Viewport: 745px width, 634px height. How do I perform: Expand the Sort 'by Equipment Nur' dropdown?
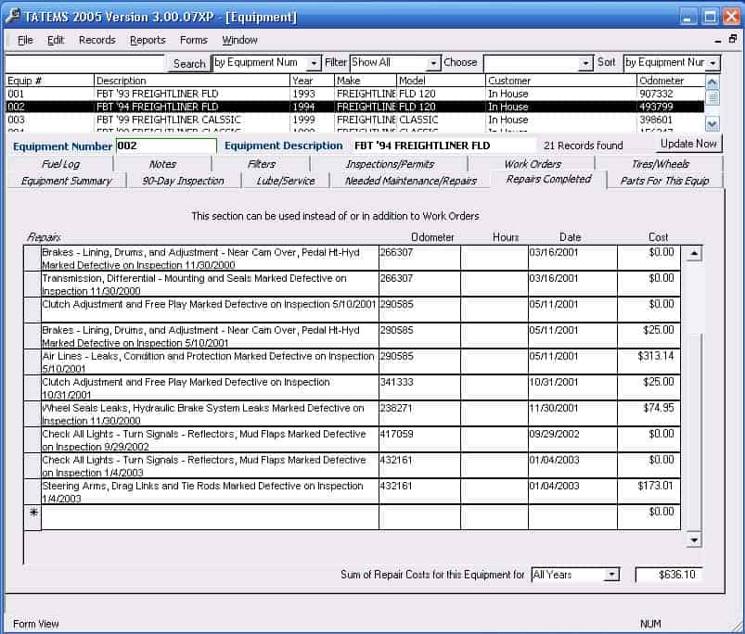[x=713, y=63]
